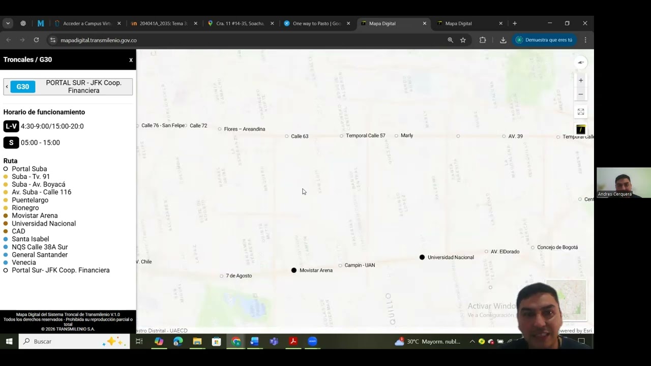Image resolution: width=651 pixels, height=366 pixels.
Task: Open Chrome downloads icon
Action: coord(503,40)
